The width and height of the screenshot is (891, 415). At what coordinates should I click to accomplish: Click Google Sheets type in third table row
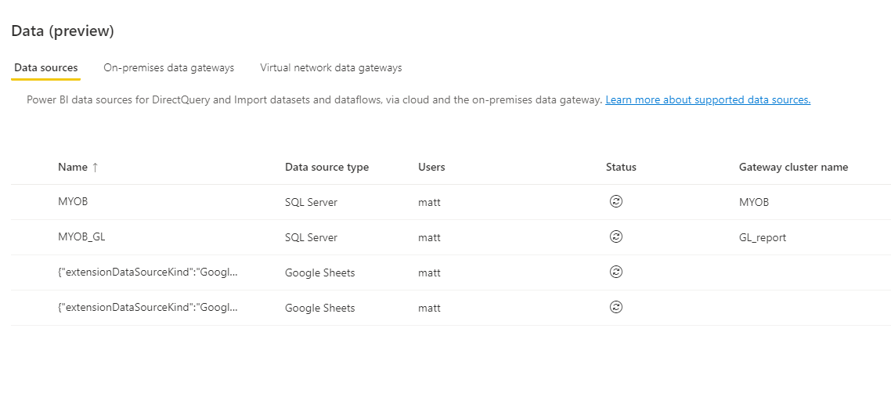coord(320,272)
